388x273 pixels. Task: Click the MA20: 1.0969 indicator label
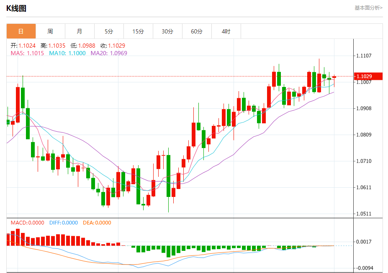109,53
